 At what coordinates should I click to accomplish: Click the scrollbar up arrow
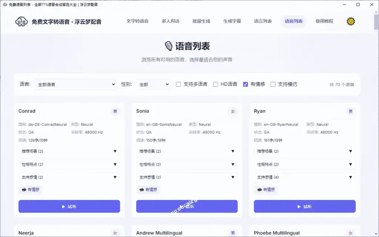pyautogui.click(x=376, y=11)
